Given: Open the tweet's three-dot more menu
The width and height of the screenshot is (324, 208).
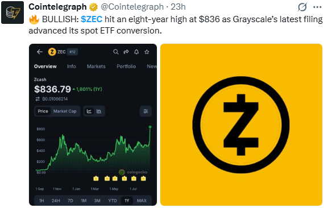Looking at the screenshot, I should (x=317, y=7).
